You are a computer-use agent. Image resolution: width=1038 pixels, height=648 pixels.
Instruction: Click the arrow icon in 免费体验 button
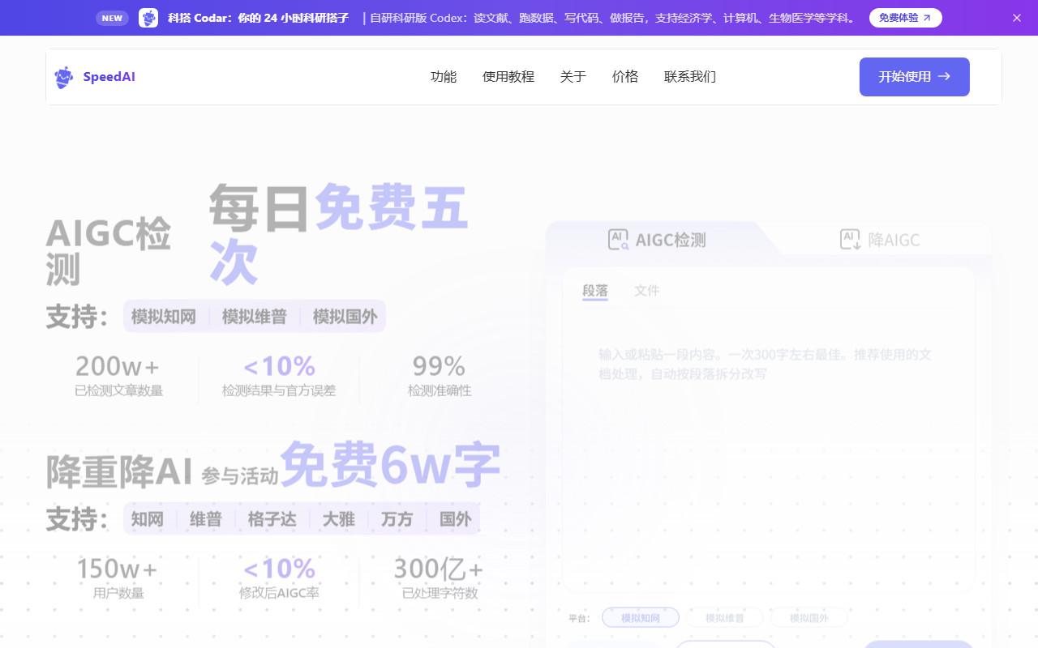927,18
